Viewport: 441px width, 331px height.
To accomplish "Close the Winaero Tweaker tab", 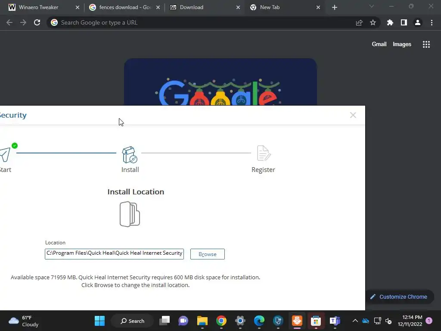I will (78, 7).
